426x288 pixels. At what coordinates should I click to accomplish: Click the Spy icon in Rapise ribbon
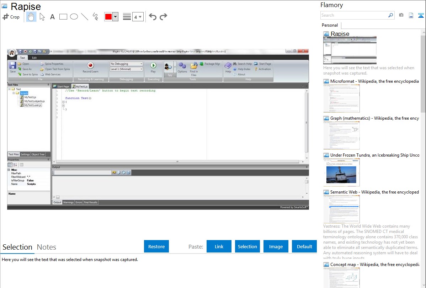click(x=168, y=66)
